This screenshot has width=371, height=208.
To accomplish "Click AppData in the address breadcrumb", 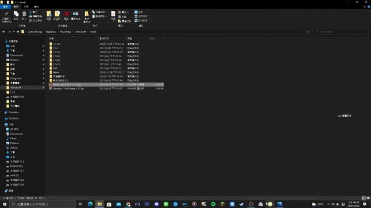I will pos(51,32).
